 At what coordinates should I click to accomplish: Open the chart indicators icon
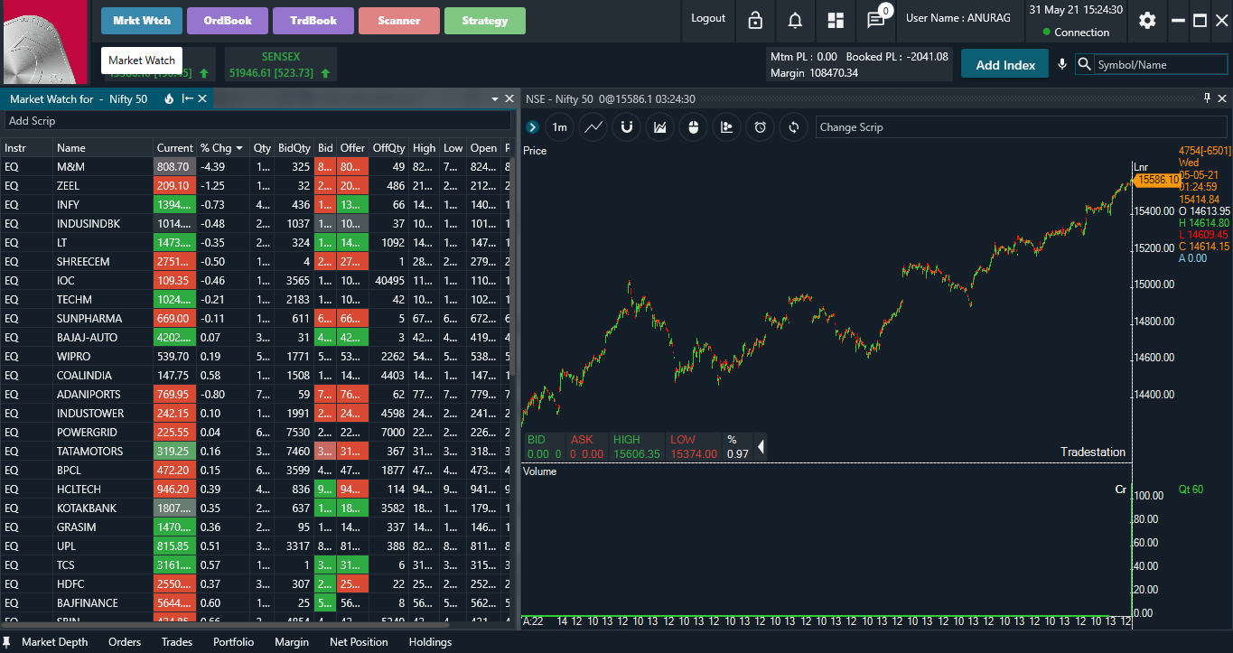660,127
